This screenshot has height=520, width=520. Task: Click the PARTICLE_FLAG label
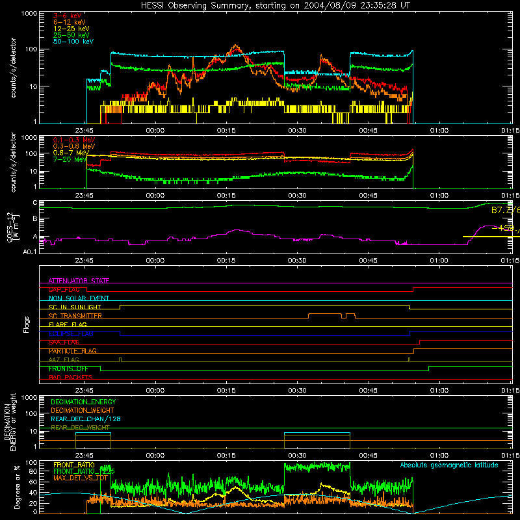(73, 351)
